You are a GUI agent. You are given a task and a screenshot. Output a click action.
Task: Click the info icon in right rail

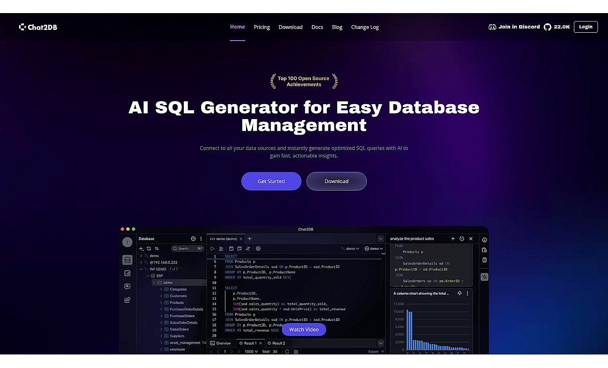485,240
